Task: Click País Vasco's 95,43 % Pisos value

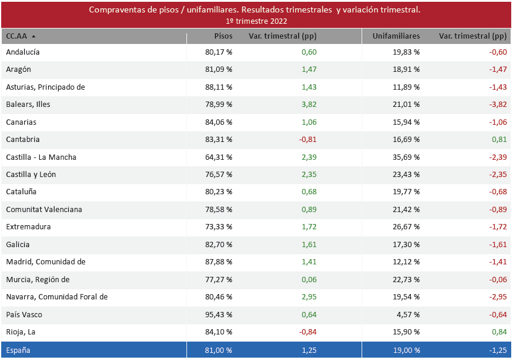Action: tap(218, 314)
